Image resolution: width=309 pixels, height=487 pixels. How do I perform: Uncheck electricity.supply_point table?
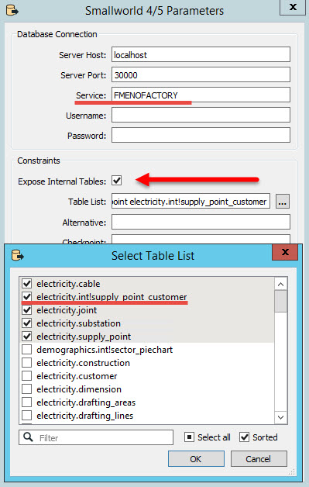27,336
